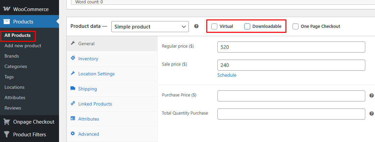Switch to the Linked Products tab
375x142 pixels.
coord(112,104)
